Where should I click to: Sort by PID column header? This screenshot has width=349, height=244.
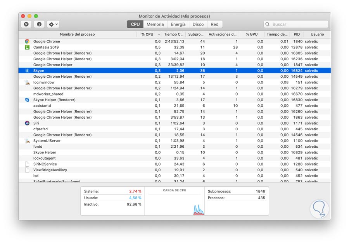[297, 34]
